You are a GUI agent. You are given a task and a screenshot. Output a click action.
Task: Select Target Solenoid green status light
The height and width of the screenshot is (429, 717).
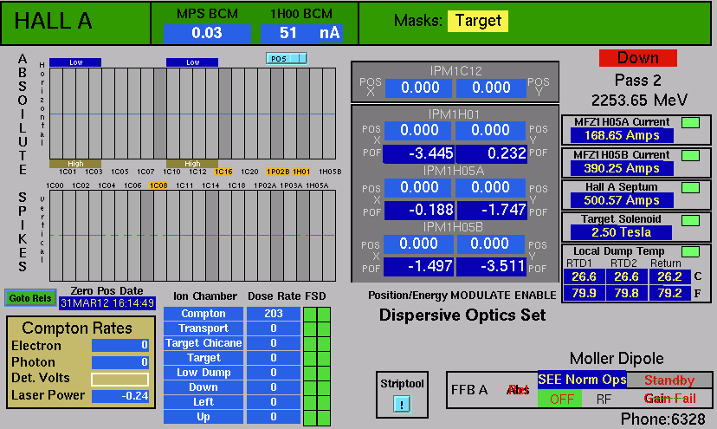click(x=690, y=220)
